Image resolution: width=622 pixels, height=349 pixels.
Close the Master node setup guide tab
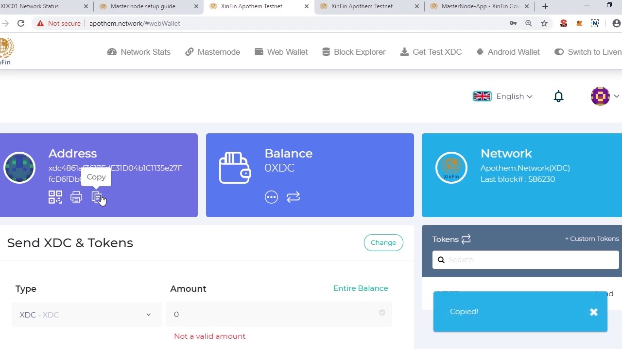coord(196,6)
